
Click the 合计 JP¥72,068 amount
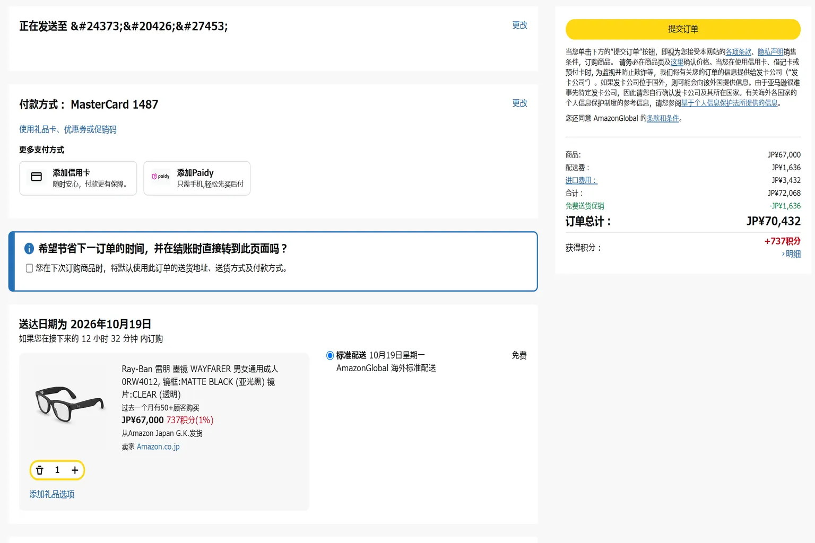coord(784,193)
